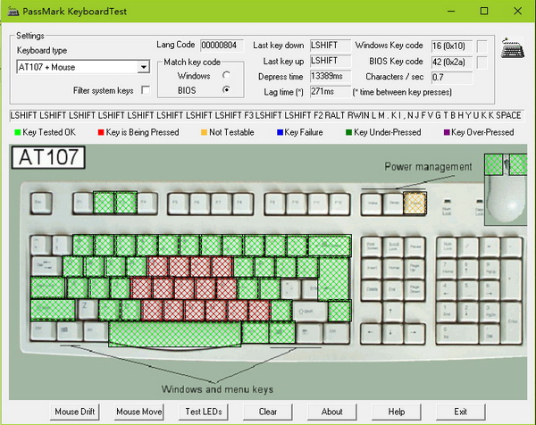Viewport: 536px width, 425px height.
Task: Clear the tested keys with the Clear button
Action: (x=268, y=412)
